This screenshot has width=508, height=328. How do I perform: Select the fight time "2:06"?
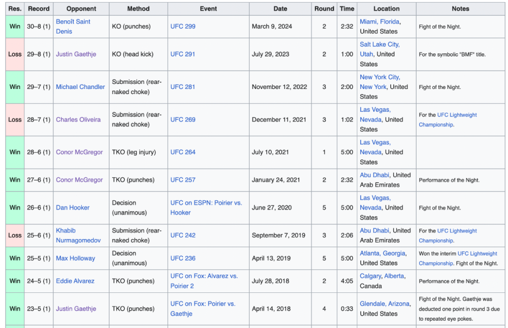point(347,235)
